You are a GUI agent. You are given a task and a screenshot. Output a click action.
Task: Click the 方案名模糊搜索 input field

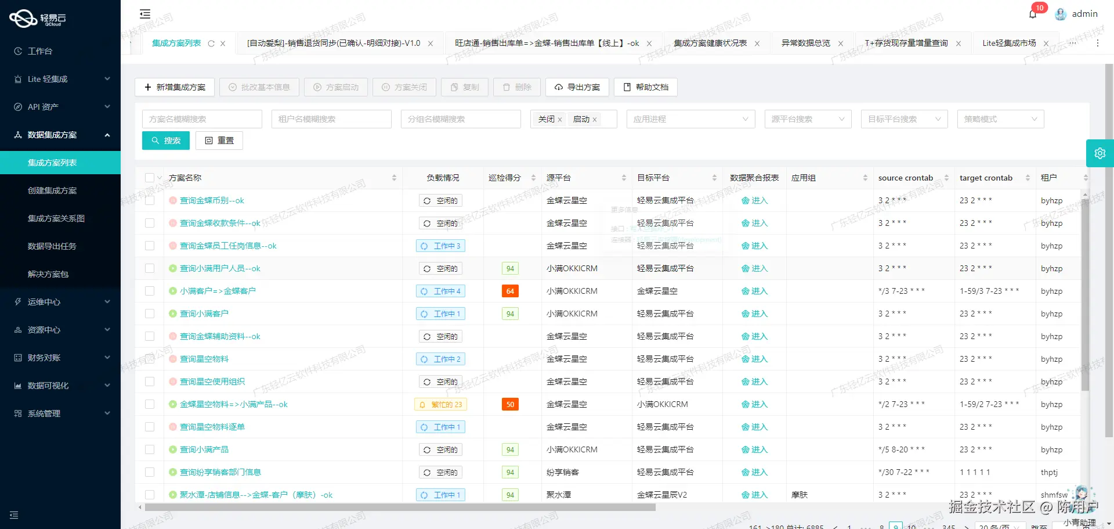point(201,119)
